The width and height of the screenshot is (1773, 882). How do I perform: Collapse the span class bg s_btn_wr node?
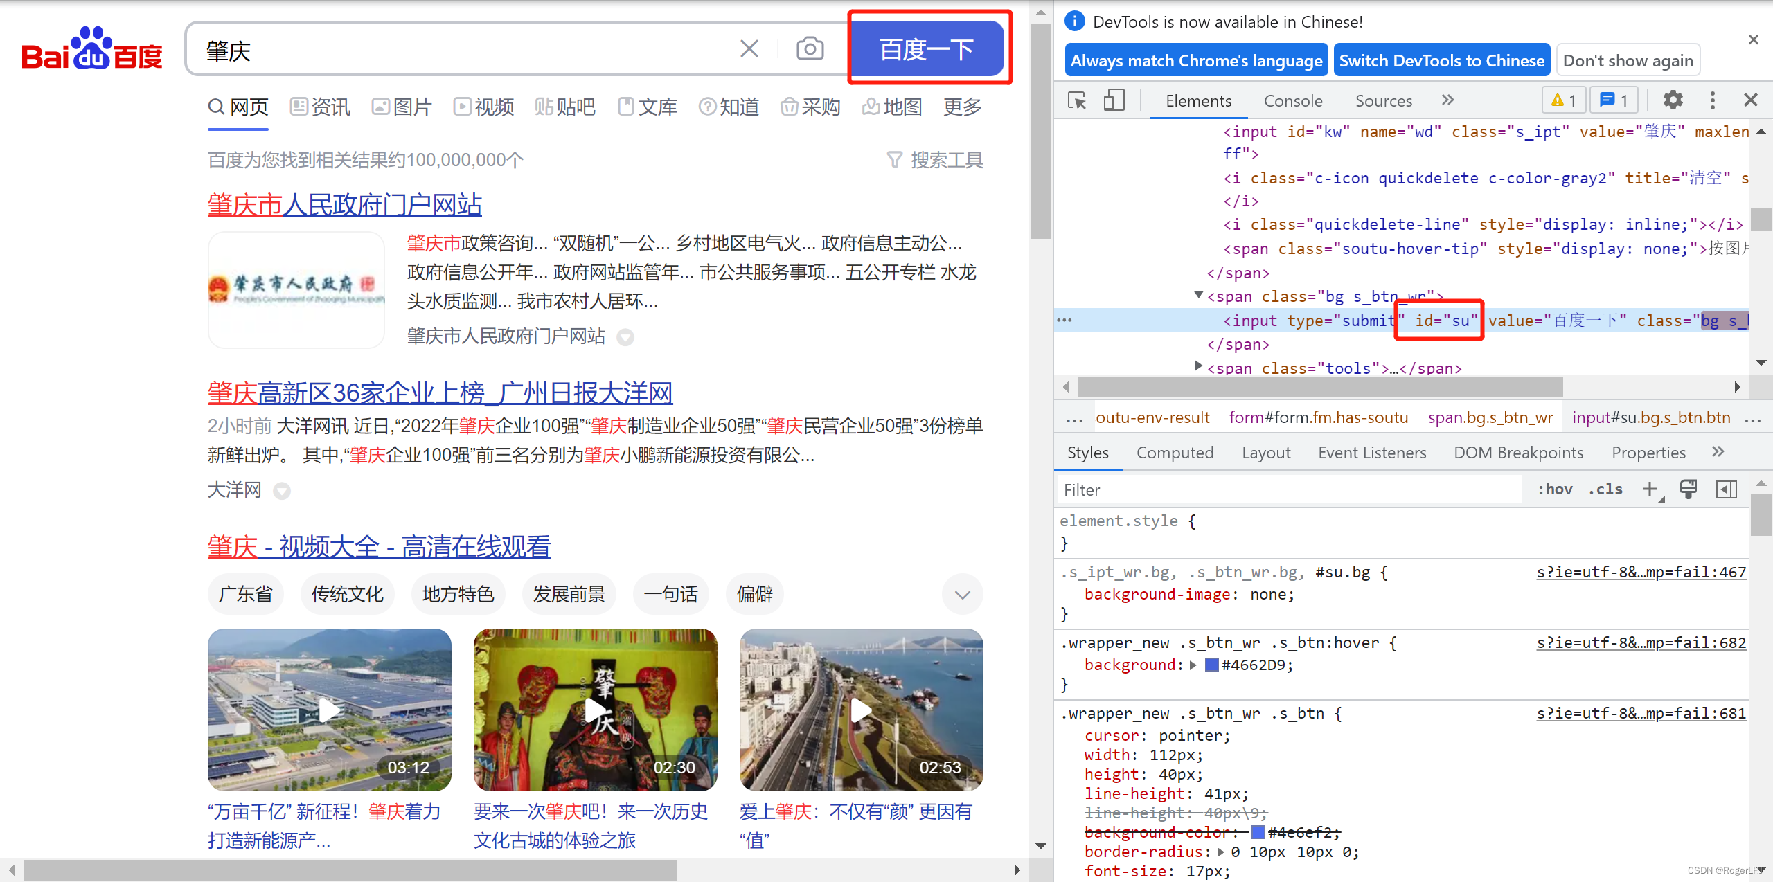pyautogui.click(x=1199, y=295)
